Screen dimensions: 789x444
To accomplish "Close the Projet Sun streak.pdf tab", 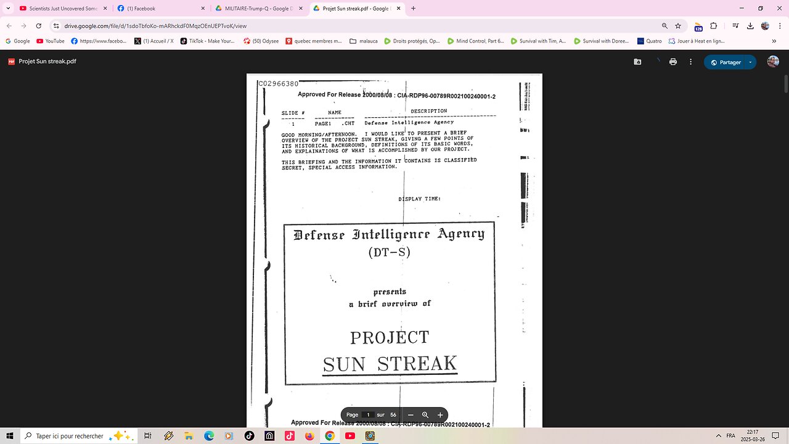I will point(398,9).
